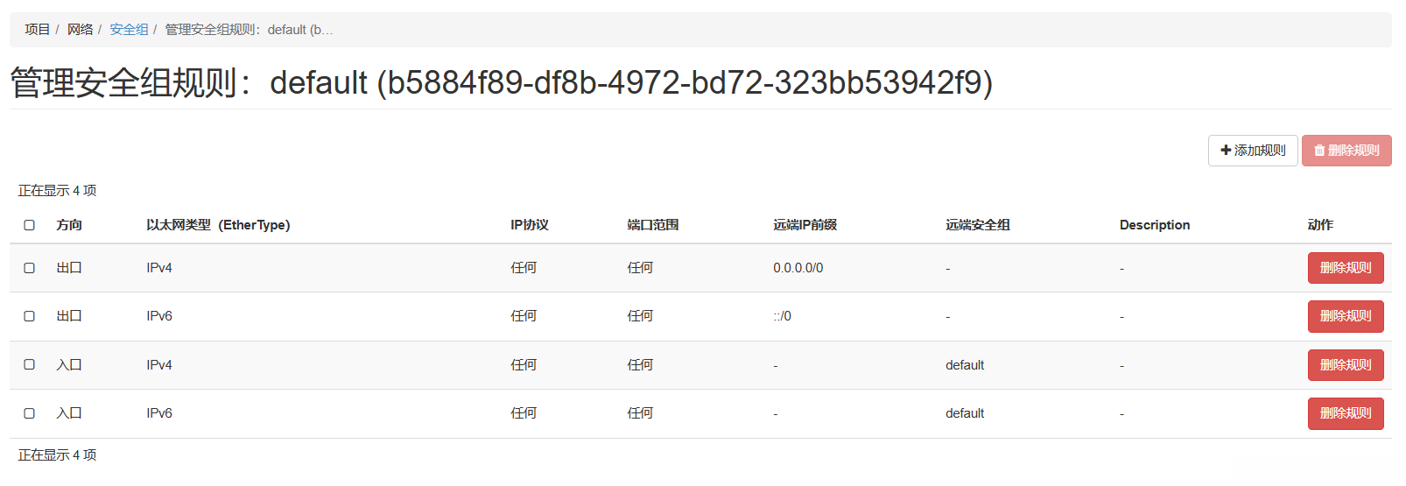
Task: Click the 方向 column header
Action: pos(69,225)
